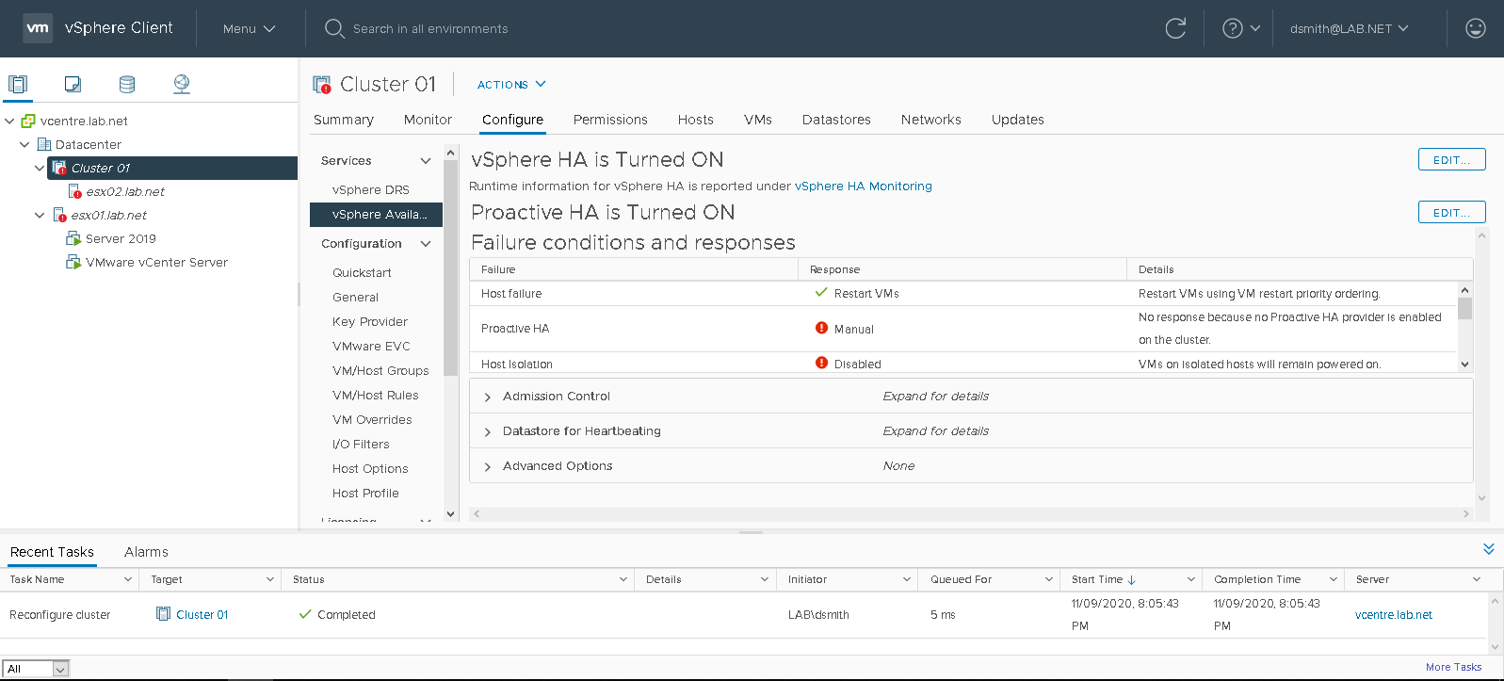Click the Cluster 01 tree icon

[59, 168]
